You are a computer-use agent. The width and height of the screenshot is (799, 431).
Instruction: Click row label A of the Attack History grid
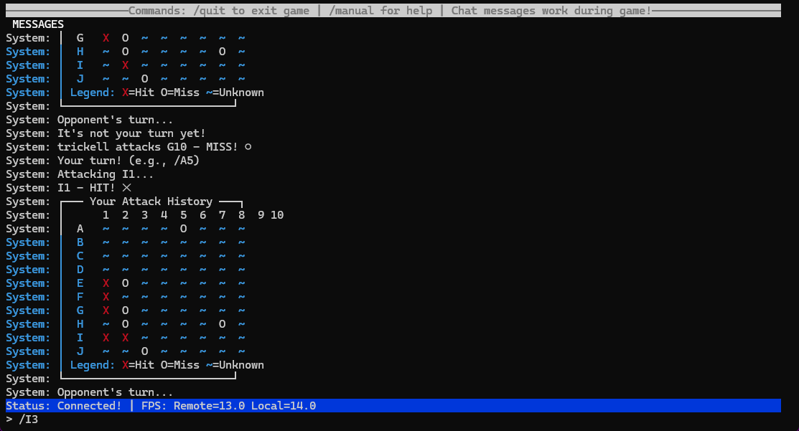coord(80,229)
